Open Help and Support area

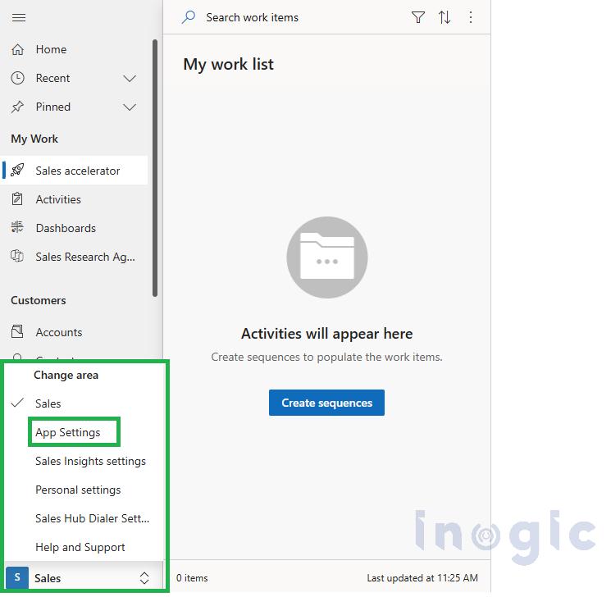click(80, 547)
